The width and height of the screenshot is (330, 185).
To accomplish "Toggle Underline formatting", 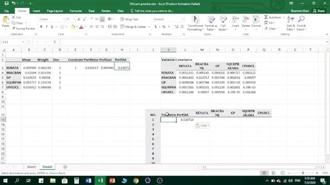I will pos(52,27).
